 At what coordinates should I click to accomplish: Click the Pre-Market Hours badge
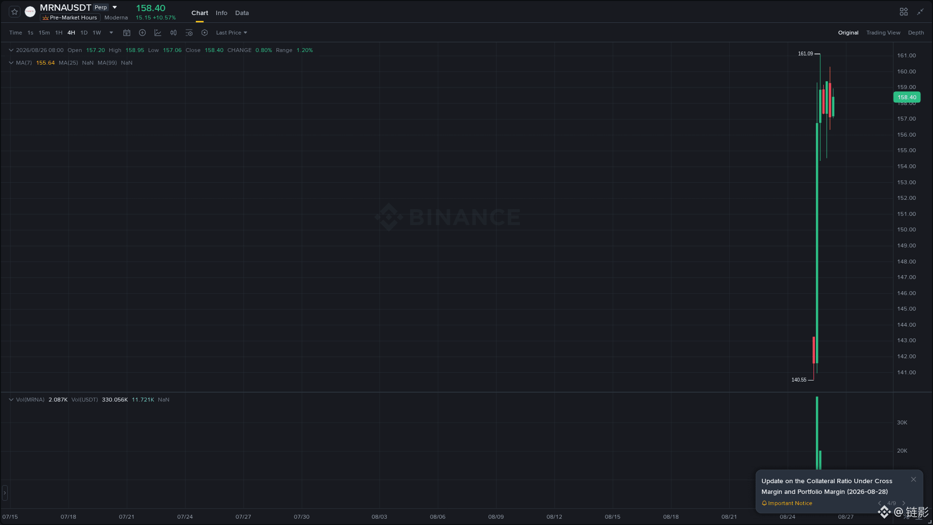coord(70,17)
